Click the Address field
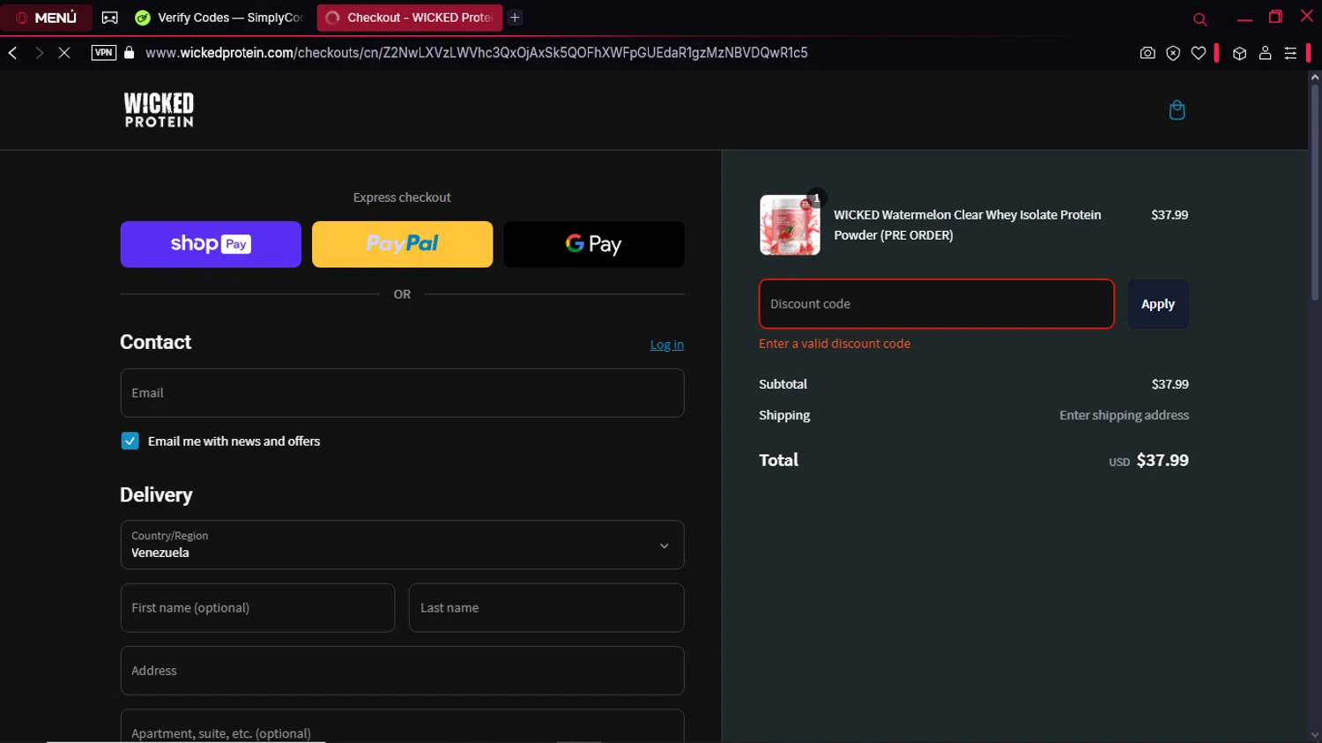Image resolution: width=1322 pixels, height=743 pixels. tap(402, 671)
